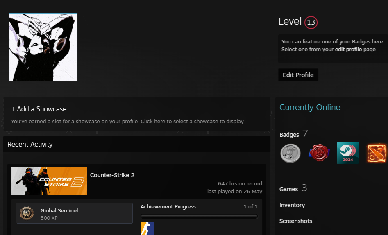The height and width of the screenshot is (235, 388).
Task: Click the Counter-Strike achievement icon
Action: [x=147, y=228]
